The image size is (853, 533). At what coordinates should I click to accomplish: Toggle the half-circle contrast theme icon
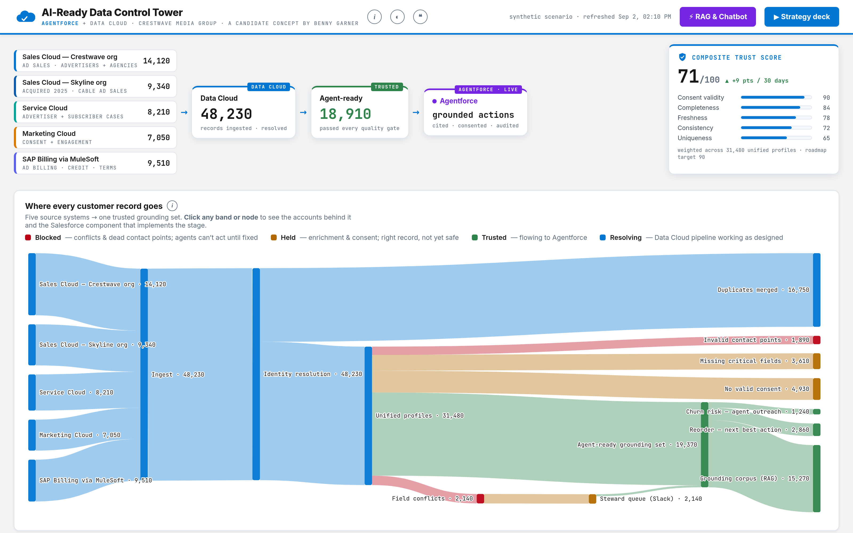click(x=397, y=17)
